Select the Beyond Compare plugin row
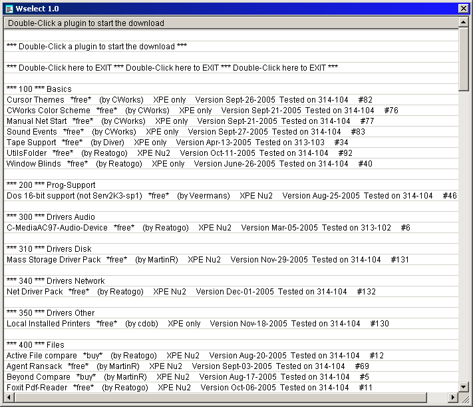Screen dimensions: 473x407 [231, 377]
